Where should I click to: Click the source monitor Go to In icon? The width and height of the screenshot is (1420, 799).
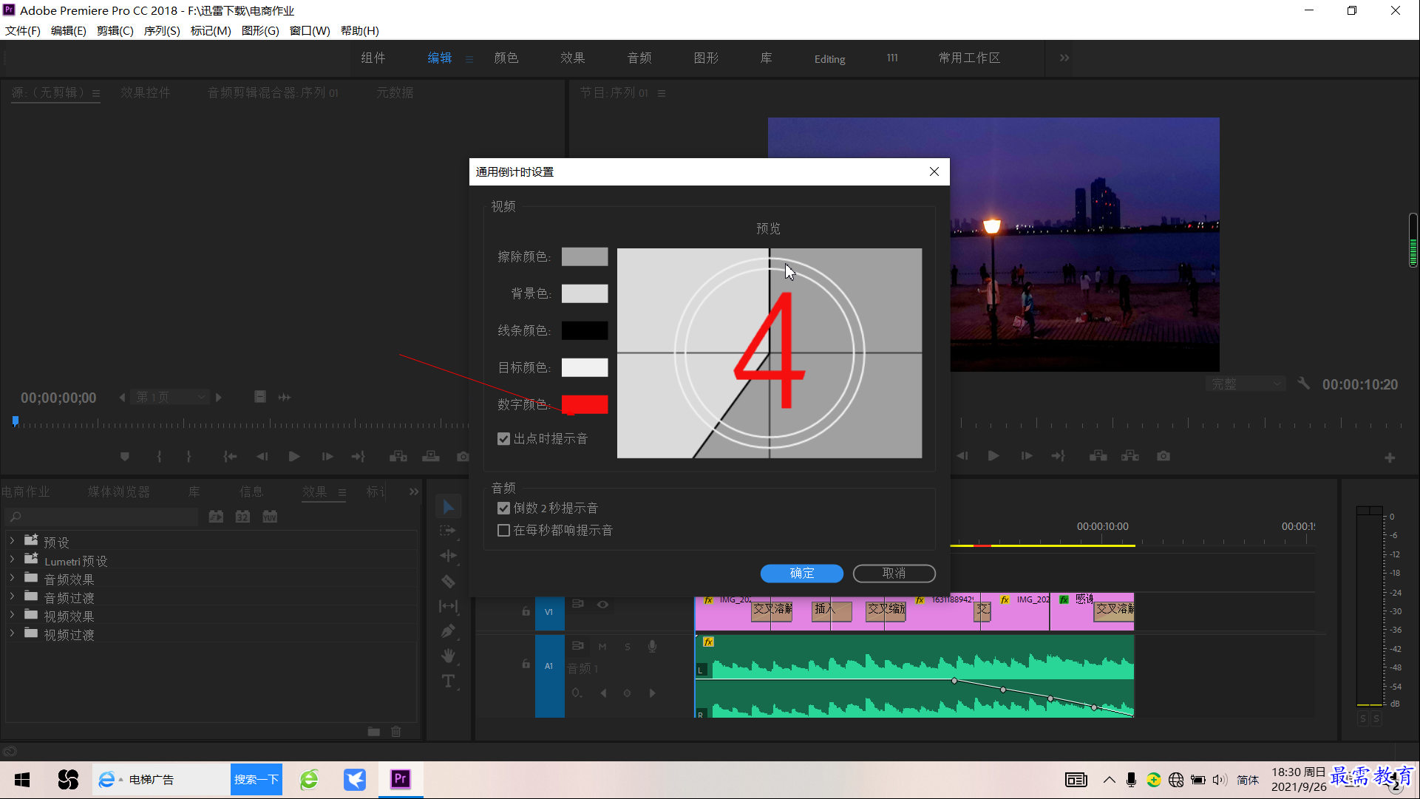pyautogui.click(x=230, y=457)
